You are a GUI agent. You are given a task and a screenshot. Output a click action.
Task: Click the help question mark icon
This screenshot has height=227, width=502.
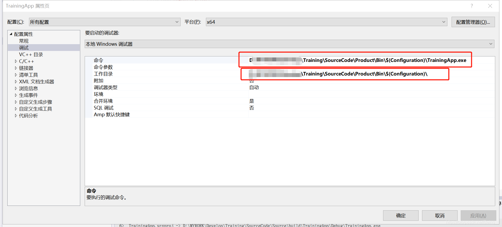click(x=472, y=6)
